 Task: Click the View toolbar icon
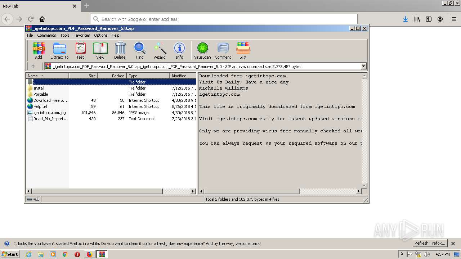click(x=100, y=50)
